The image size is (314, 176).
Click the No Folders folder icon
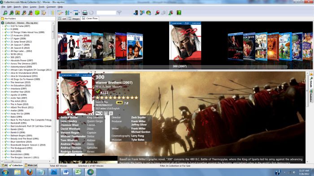point(3,19)
